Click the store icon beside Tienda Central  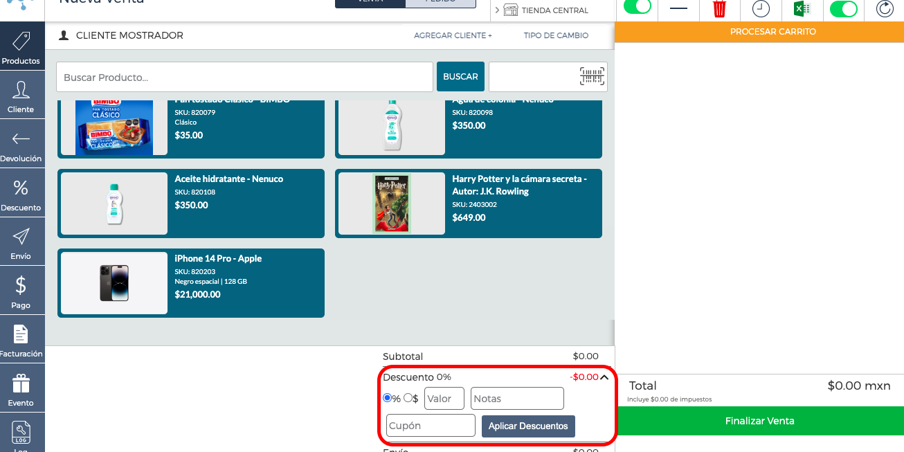511,10
